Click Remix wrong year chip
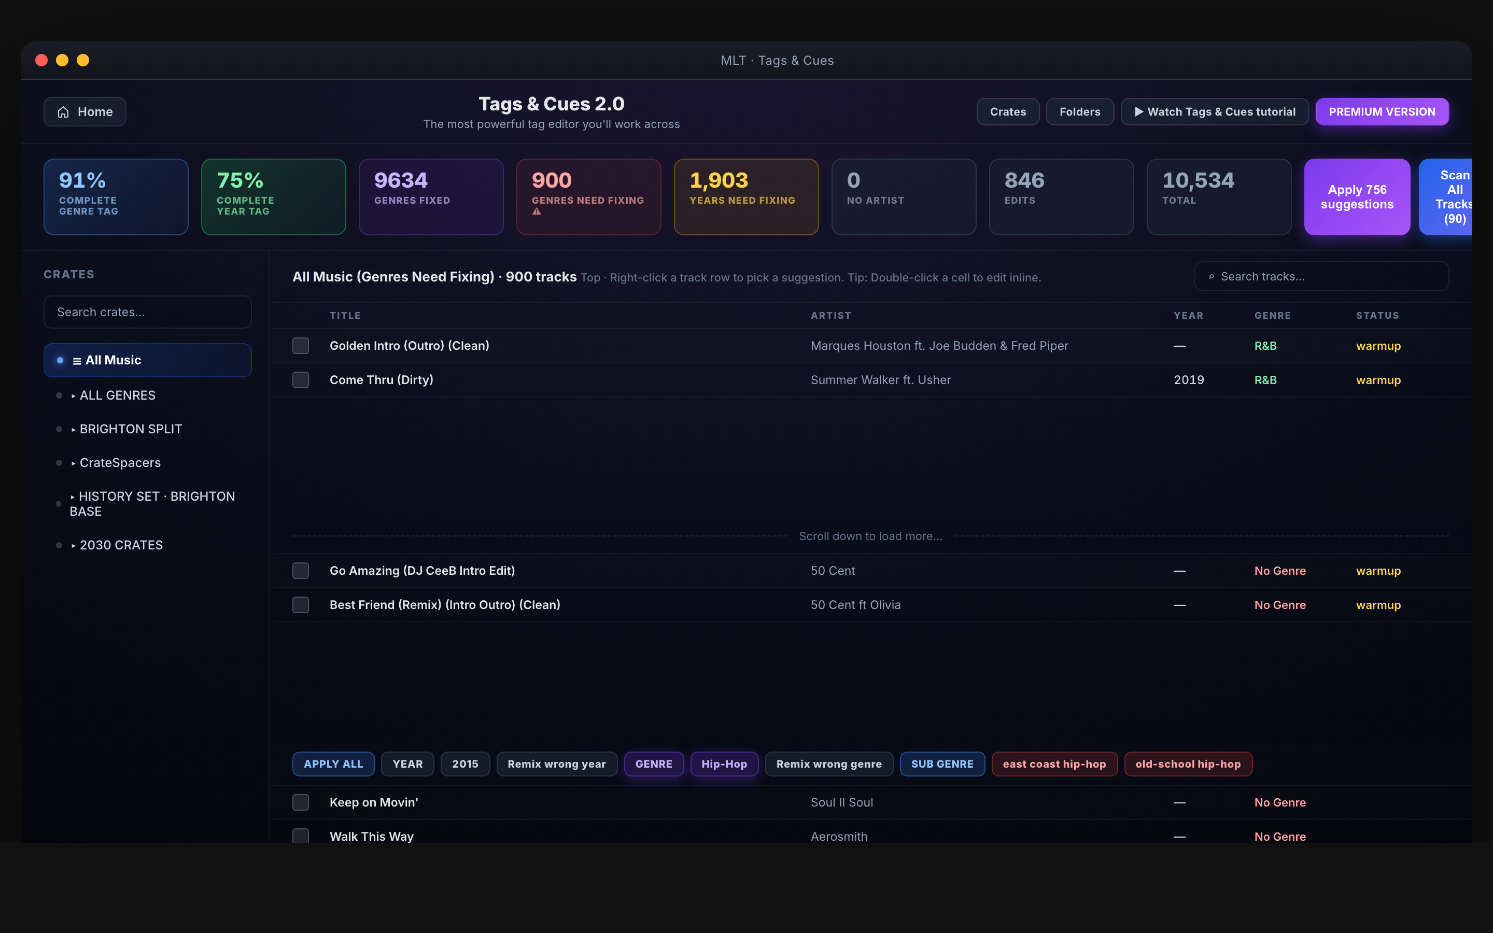This screenshot has height=933, width=1493. pyautogui.click(x=556, y=764)
